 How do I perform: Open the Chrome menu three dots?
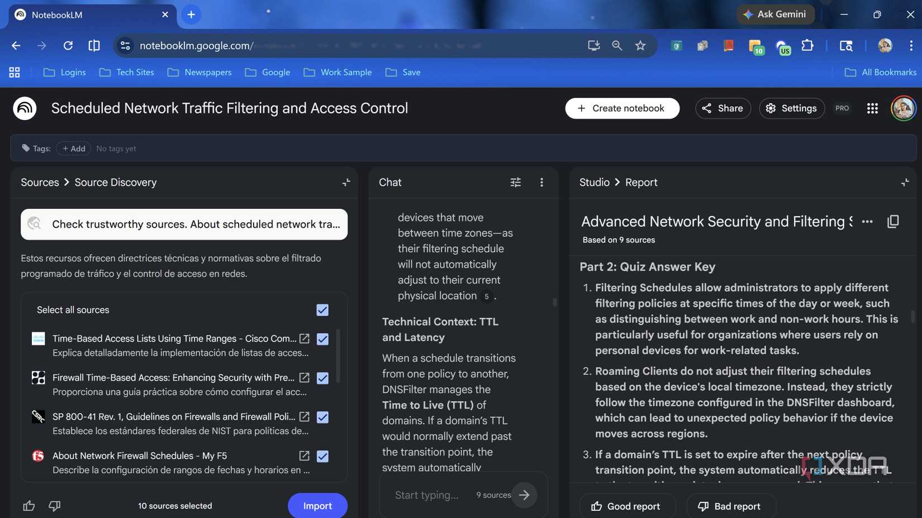tap(911, 46)
